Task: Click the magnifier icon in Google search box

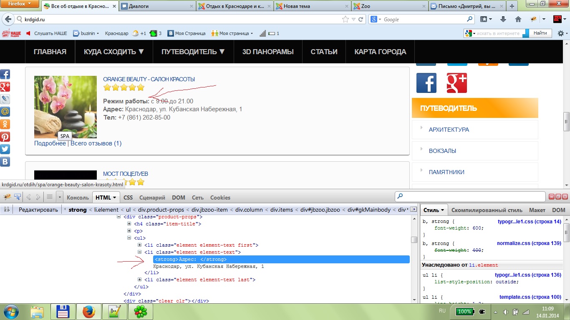Action: 470,19
